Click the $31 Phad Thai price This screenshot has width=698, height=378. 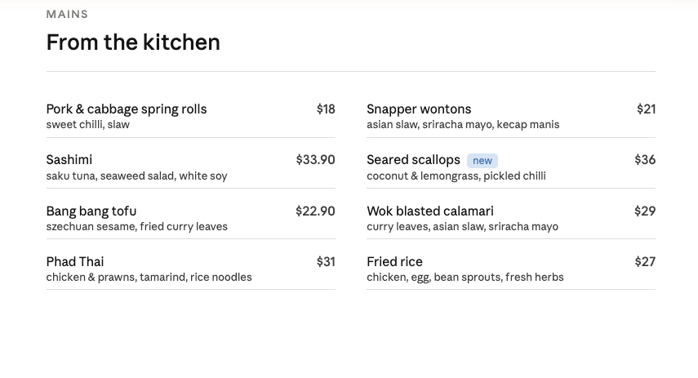point(326,262)
